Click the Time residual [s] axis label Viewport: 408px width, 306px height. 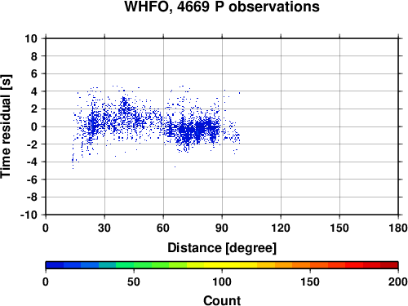coord(7,126)
